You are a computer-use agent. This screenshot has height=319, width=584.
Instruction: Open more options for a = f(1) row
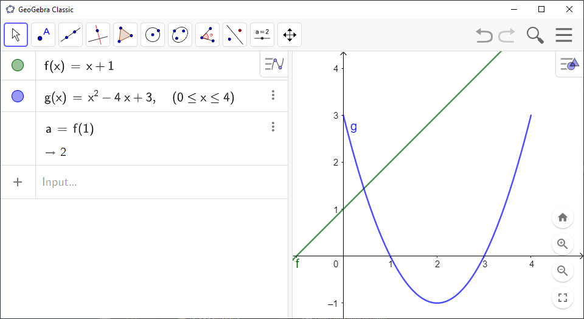273,127
